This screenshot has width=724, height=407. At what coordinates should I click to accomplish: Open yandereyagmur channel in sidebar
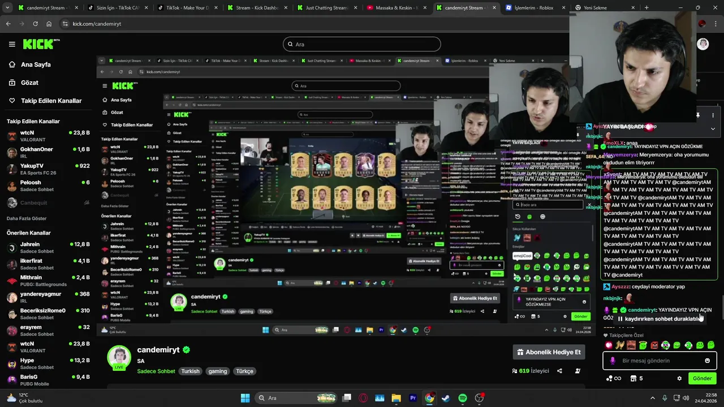[x=48, y=297]
